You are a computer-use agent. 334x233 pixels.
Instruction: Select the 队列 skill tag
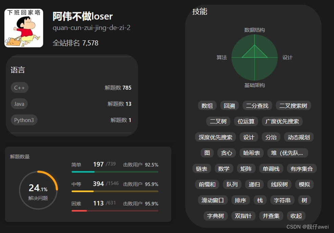232,184
